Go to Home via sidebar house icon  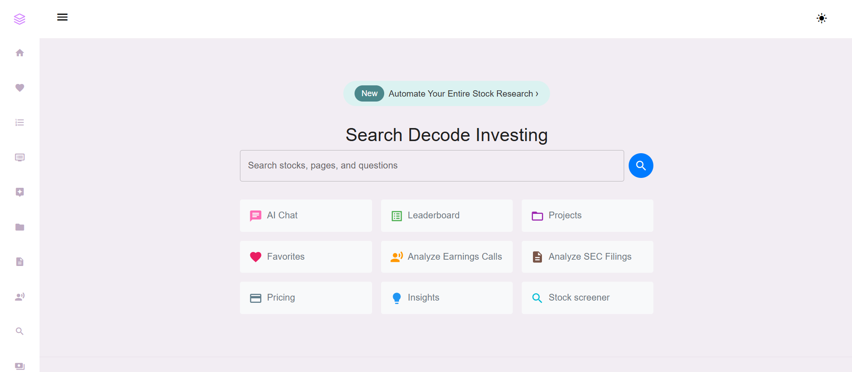(x=20, y=53)
